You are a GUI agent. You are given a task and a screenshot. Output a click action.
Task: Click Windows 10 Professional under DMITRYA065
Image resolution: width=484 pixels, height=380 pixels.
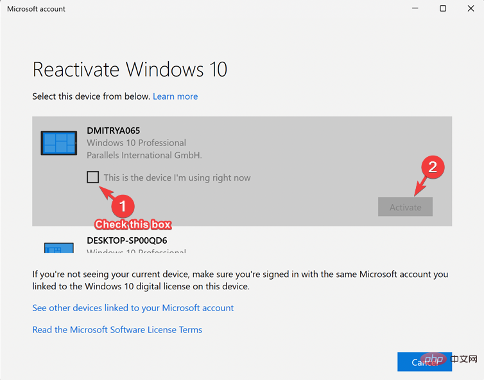click(x=136, y=143)
